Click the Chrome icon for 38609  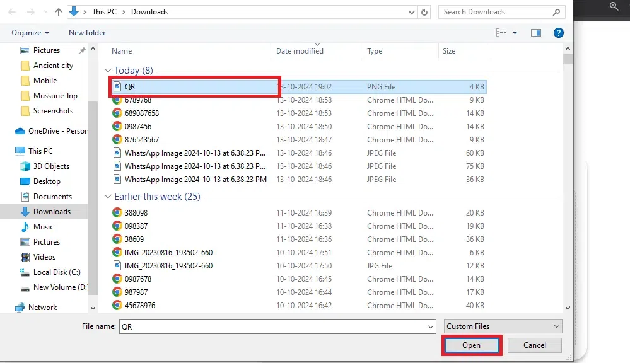[117, 239]
